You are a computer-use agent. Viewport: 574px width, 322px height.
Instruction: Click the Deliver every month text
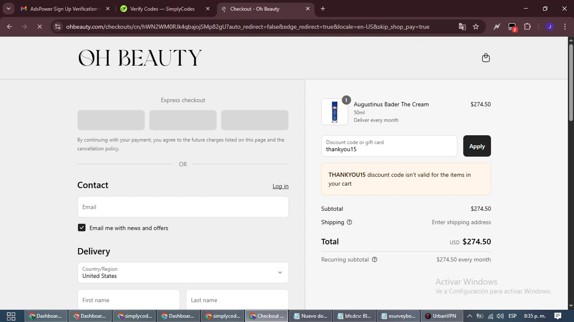click(376, 120)
